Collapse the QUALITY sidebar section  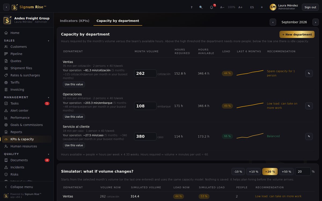point(27,154)
